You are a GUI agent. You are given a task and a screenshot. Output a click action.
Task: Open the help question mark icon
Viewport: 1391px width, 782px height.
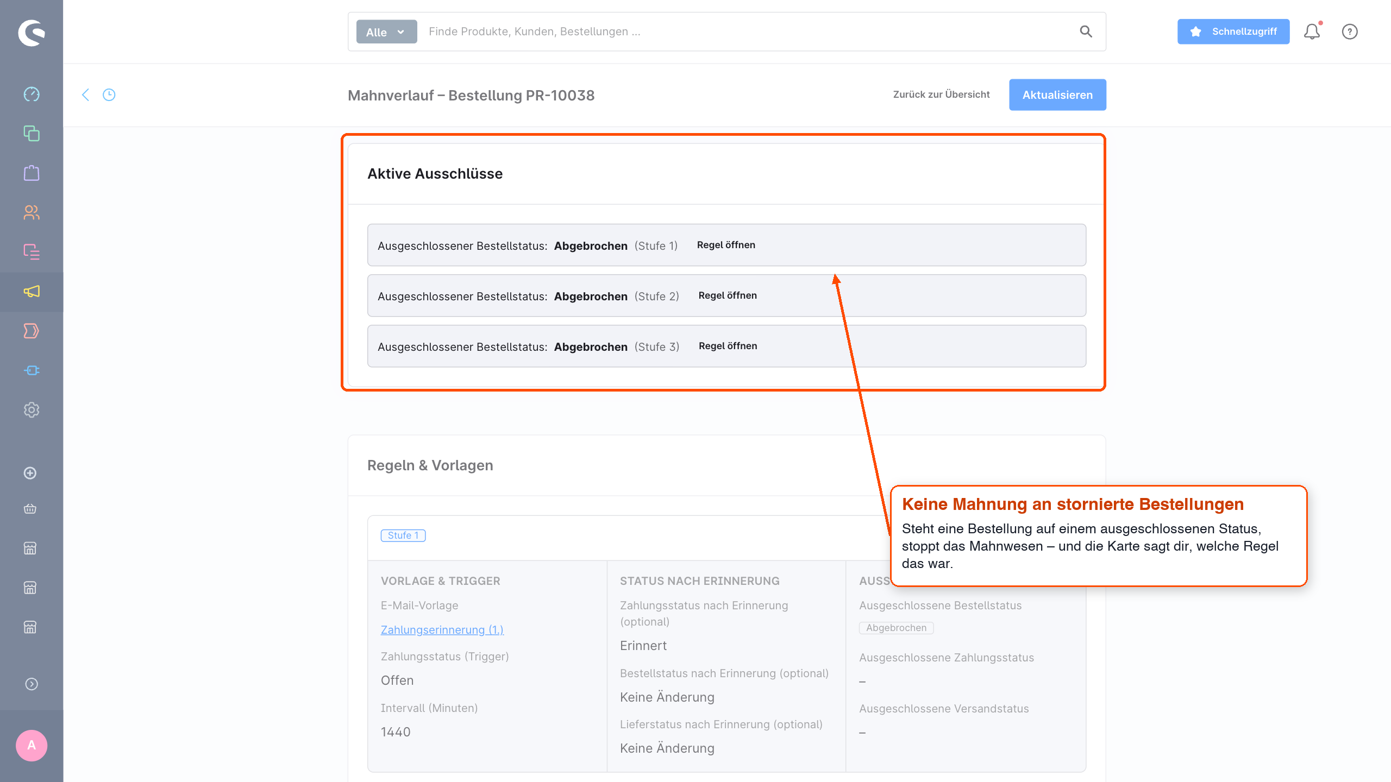pos(1350,31)
